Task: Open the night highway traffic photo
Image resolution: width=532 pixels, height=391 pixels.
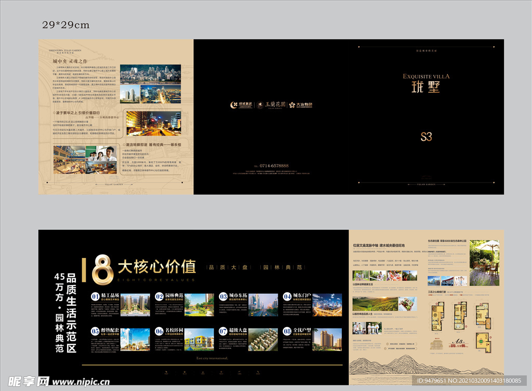Action: pos(154,123)
